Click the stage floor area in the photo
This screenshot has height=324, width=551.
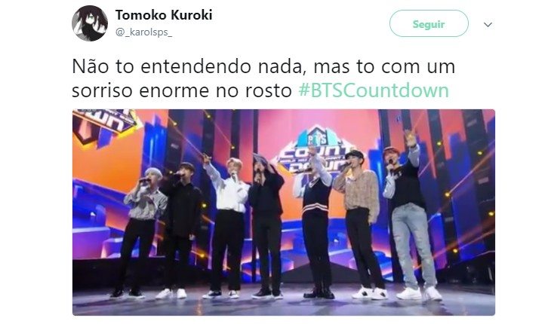click(x=284, y=304)
